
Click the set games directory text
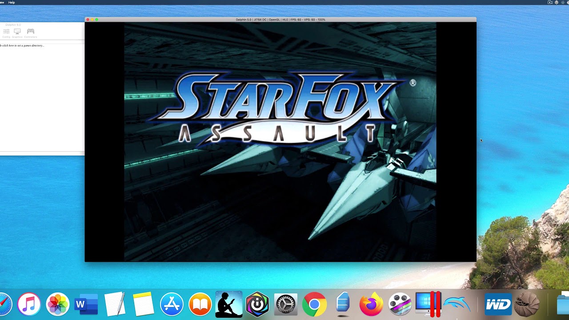coord(22,45)
